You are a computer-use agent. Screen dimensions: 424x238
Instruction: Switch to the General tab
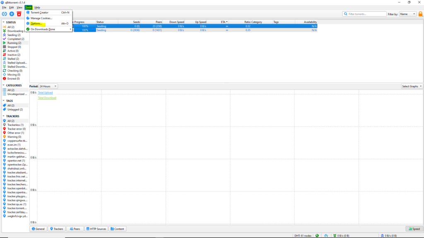(x=38, y=229)
